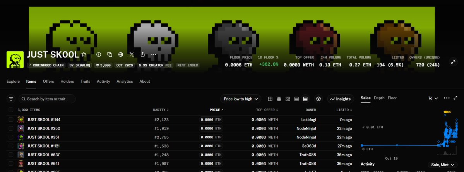Expand the chart panel to fullscreen
The image size is (464, 172).
pyautogui.click(x=455, y=98)
